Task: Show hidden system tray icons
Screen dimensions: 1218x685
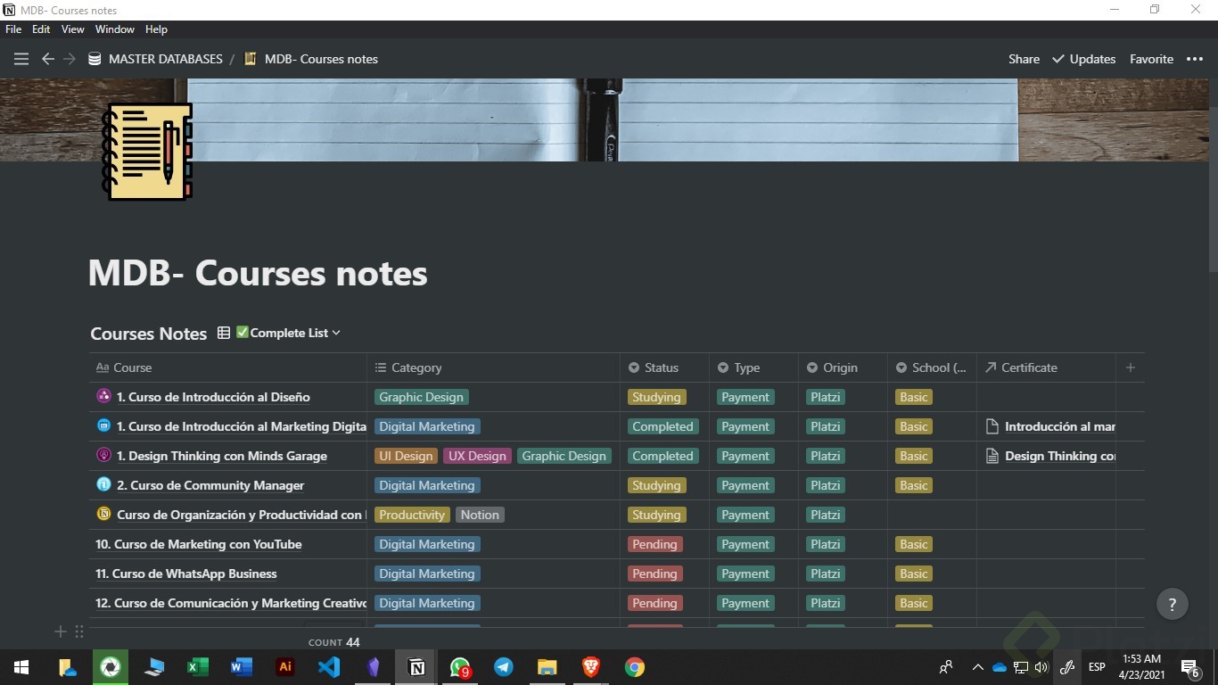Action: pos(978,667)
